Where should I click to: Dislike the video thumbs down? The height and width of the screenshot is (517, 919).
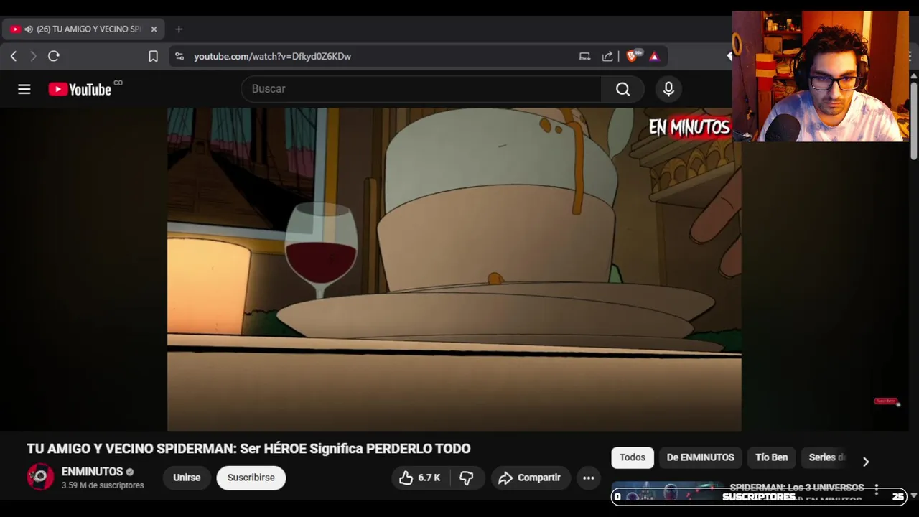467,478
